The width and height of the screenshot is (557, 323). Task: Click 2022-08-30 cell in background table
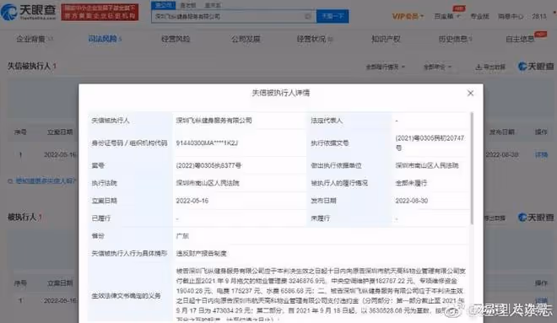(x=502, y=155)
